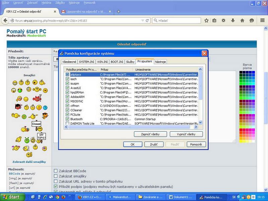Open the browser Home page icon
The image size is (268, 201).
pyautogui.click(x=243, y=20)
